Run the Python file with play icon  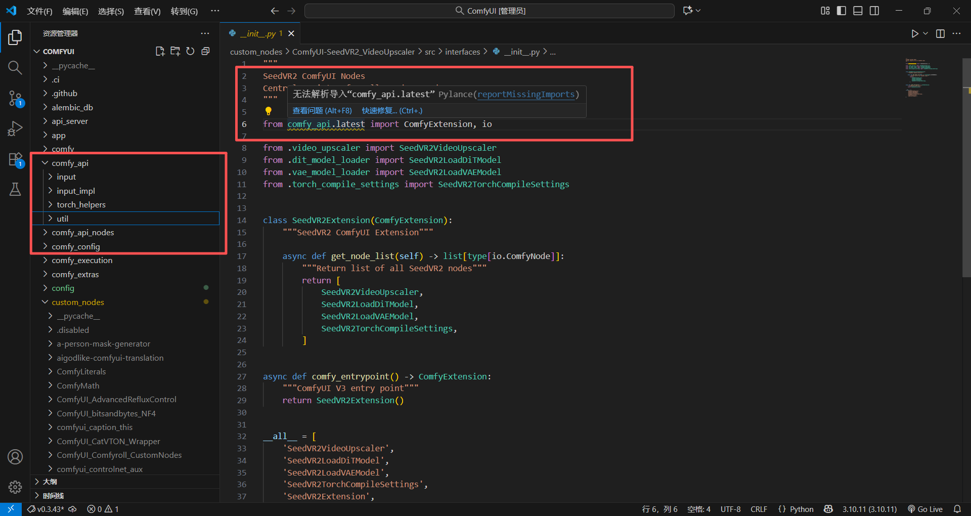[x=914, y=33]
